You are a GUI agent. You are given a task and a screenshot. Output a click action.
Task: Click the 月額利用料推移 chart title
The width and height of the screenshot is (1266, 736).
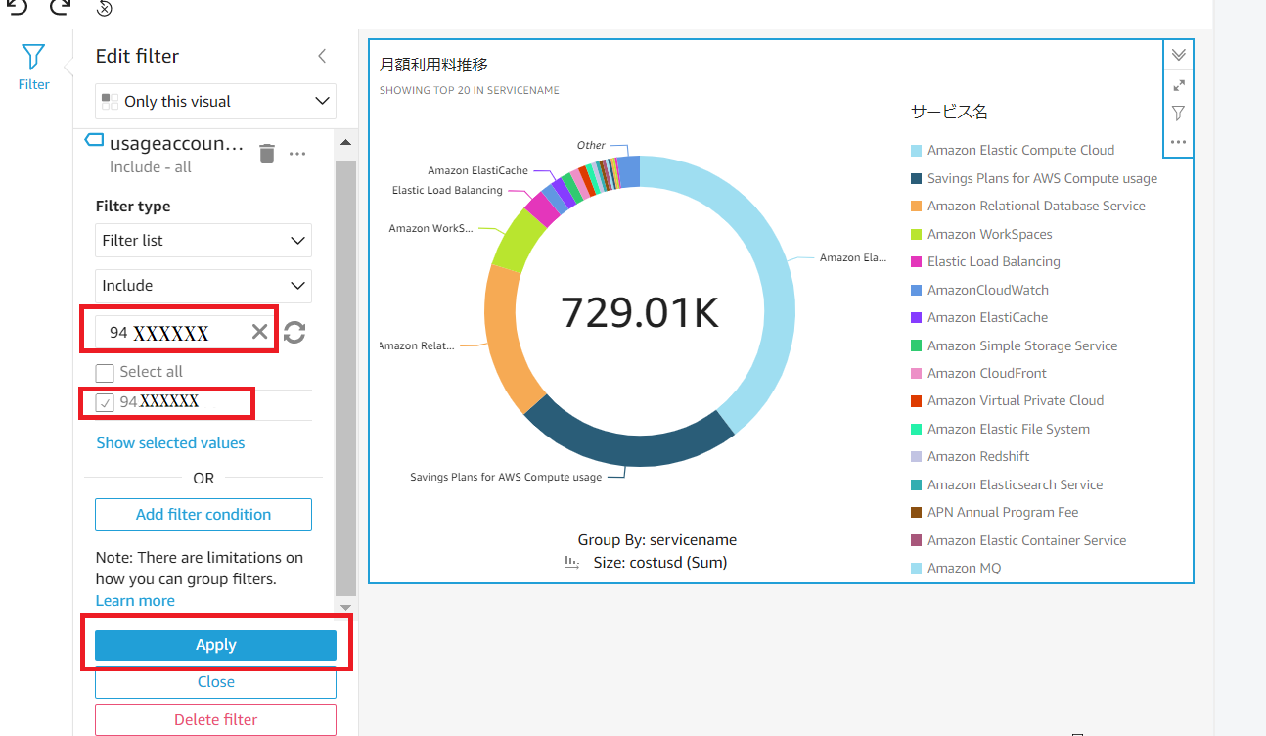433,65
